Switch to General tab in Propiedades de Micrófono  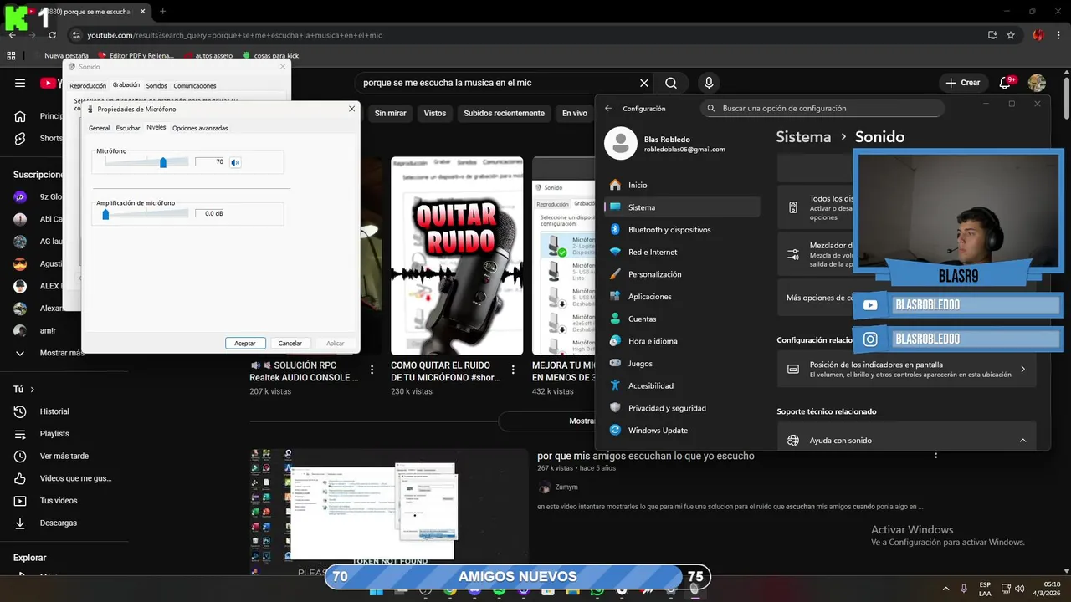coord(99,128)
